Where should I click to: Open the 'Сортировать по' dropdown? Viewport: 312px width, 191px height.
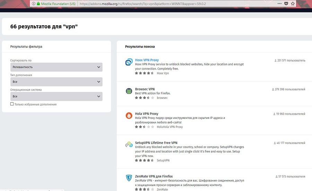56,67
